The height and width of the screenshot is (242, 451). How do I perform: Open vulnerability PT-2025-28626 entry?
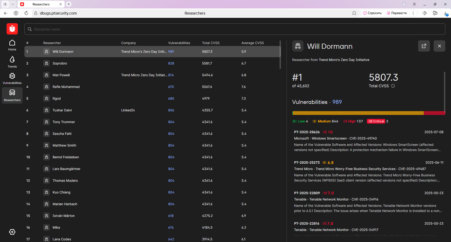(369, 141)
